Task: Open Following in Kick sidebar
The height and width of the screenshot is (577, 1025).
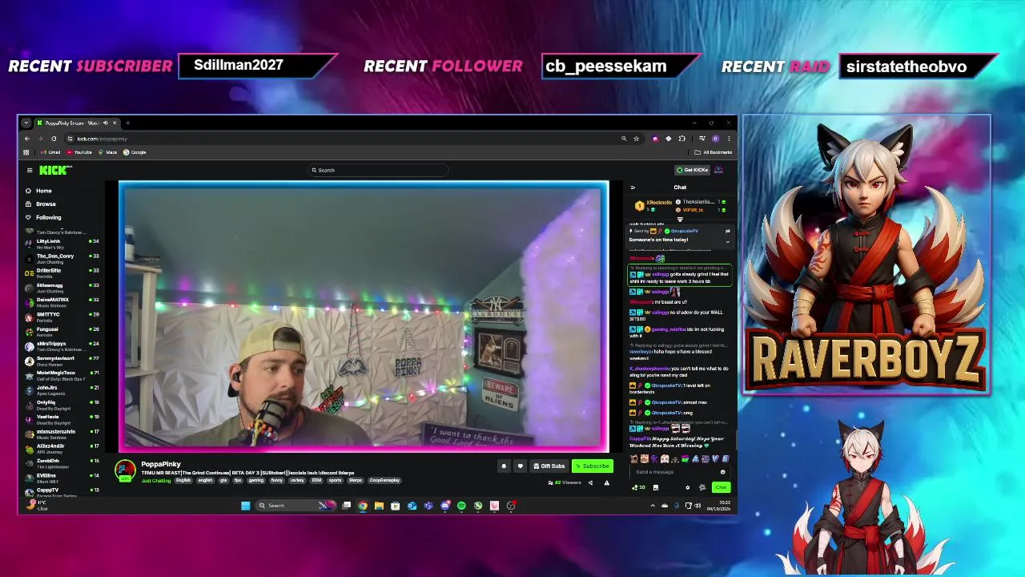Action: click(x=43, y=217)
